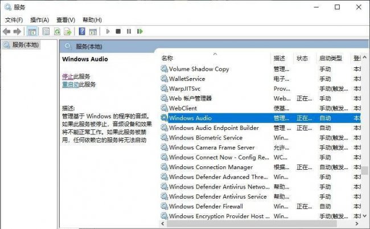
Task: Select the WebClient service row
Action: point(261,108)
